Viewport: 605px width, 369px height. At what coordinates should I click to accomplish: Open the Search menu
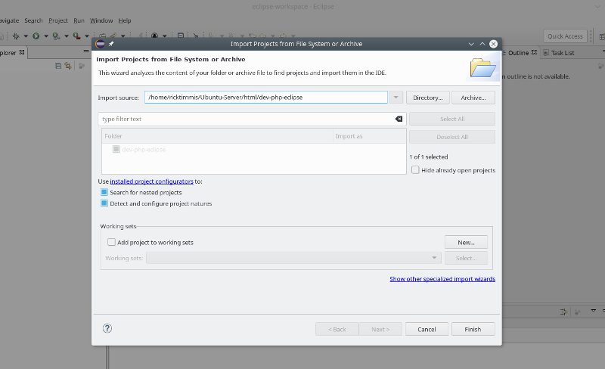click(x=33, y=20)
